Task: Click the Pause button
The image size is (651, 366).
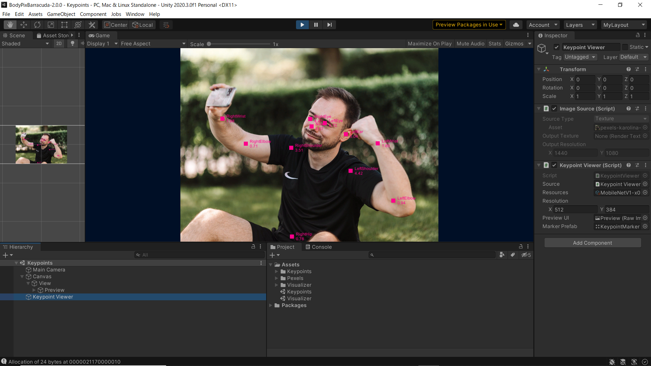Action: coord(316,25)
